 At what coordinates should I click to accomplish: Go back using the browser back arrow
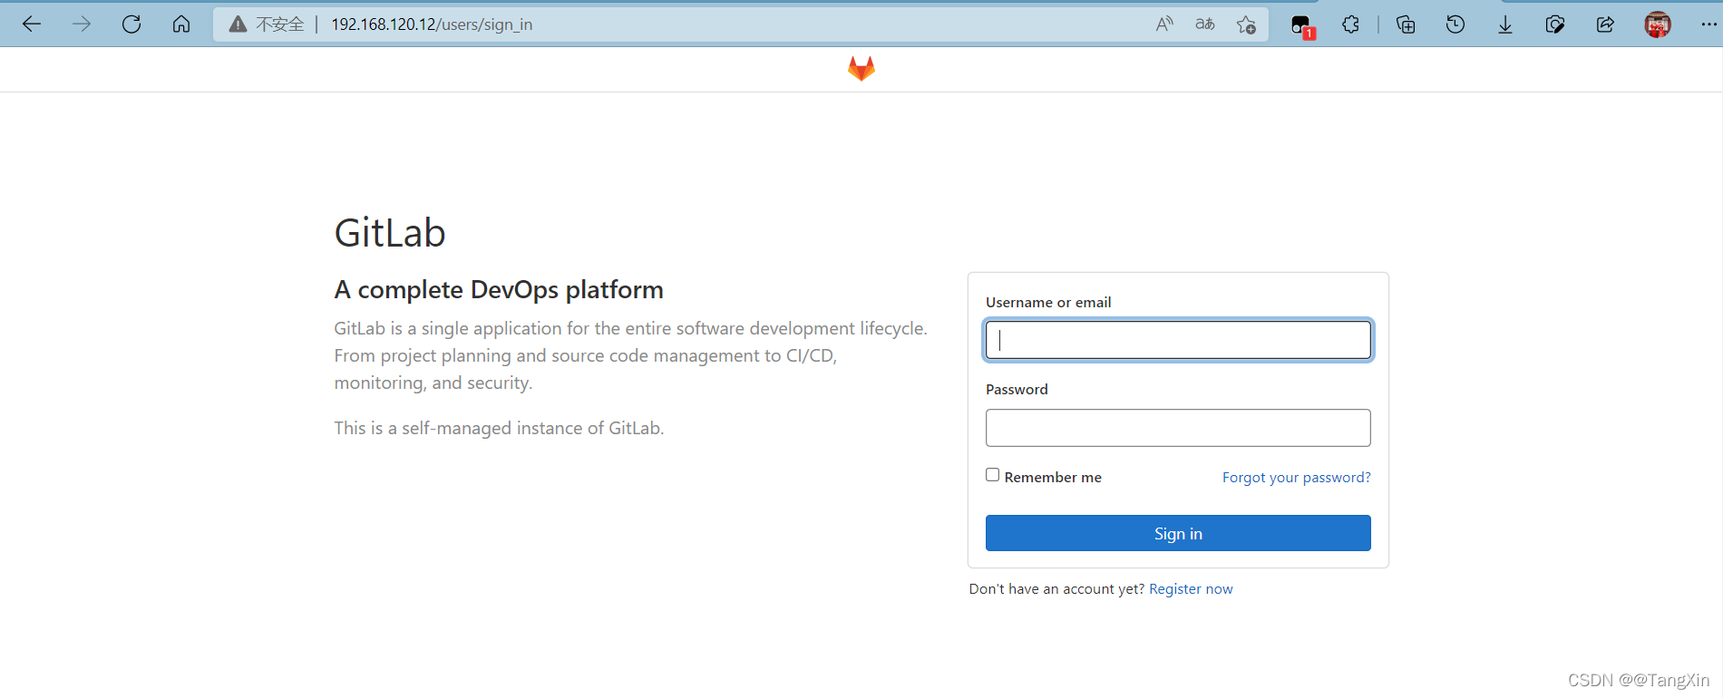pyautogui.click(x=32, y=24)
